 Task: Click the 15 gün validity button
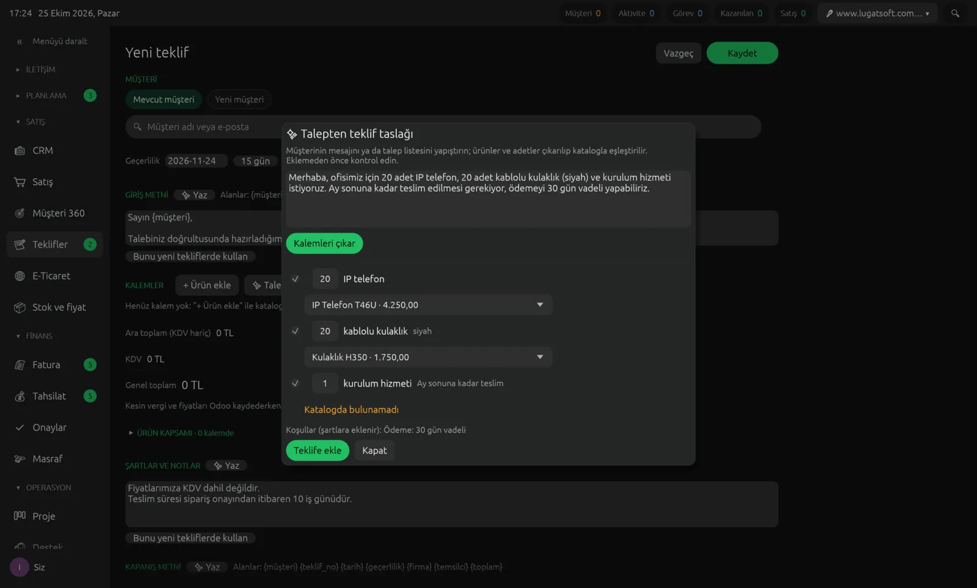pyautogui.click(x=255, y=161)
